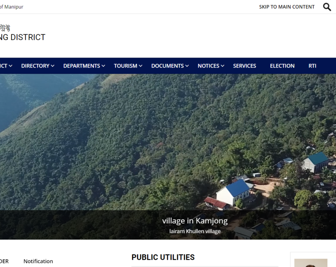Expand the Tourism dropdown arrow
The image size is (336, 267).
pyautogui.click(x=140, y=66)
